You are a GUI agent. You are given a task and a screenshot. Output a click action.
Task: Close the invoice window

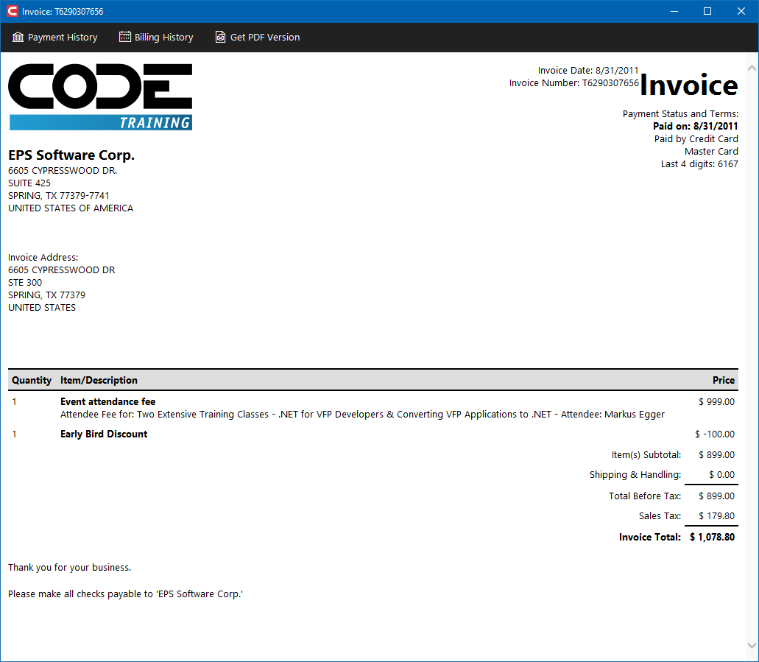[741, 11]
